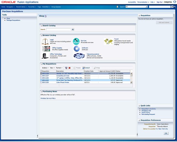Collapse the Purchasing News section
177x142 pixels.
[41, 92]
